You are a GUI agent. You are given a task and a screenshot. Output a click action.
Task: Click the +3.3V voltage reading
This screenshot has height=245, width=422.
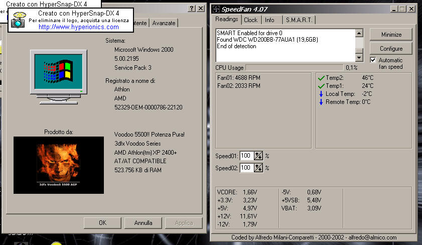click(237, 200)
